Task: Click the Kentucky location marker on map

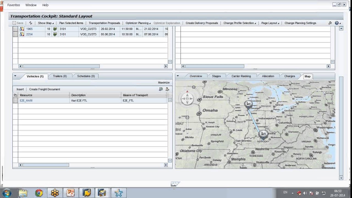Action: pos(263,134)
